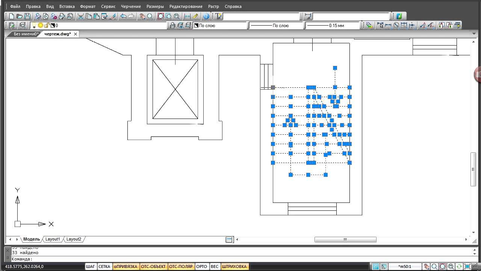The width and height of the screenshot is (481, 271).
Task: Save the drawing with the floppy disk icon
Action: pos(27,16)
